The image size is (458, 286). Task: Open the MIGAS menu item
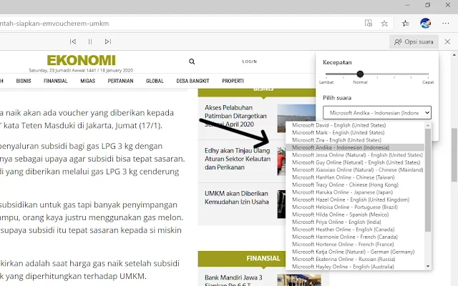(87, 81)
